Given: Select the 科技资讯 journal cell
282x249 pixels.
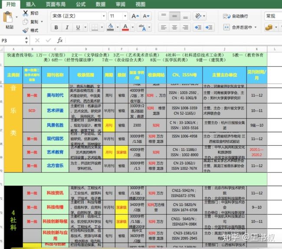Looking at the screenshot, I should (x=55, y=193).
